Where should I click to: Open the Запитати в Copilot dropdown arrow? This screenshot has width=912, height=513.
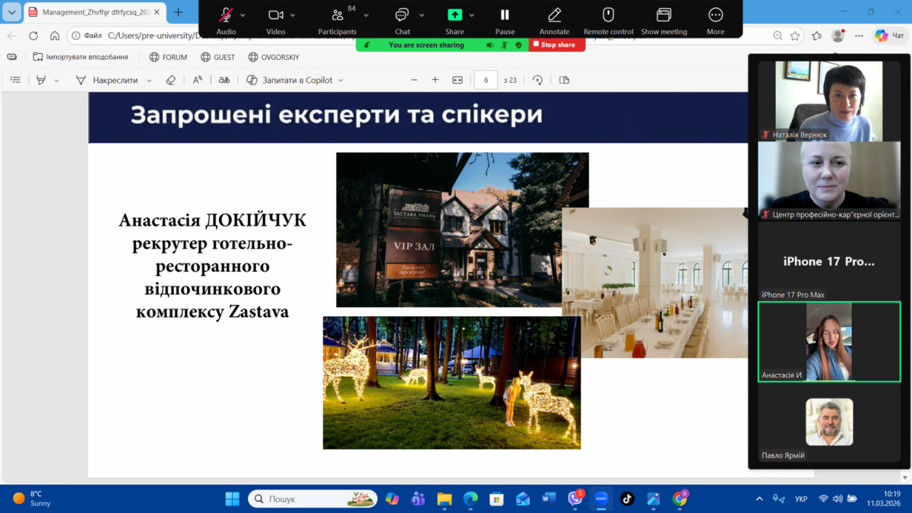(340, 80)
